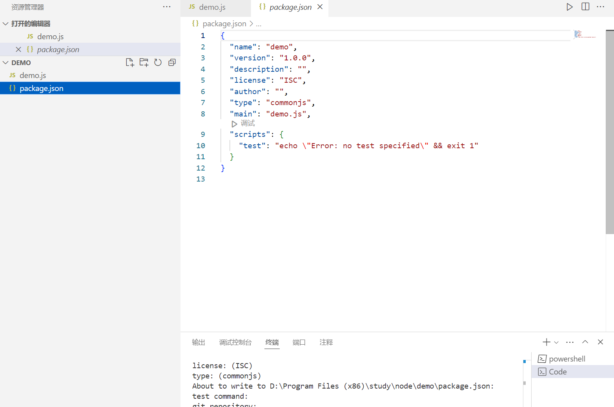Viewport: 614px width, 407px height.
Task: Switch to the 终端 panel tab
Action: click(272, 342)
